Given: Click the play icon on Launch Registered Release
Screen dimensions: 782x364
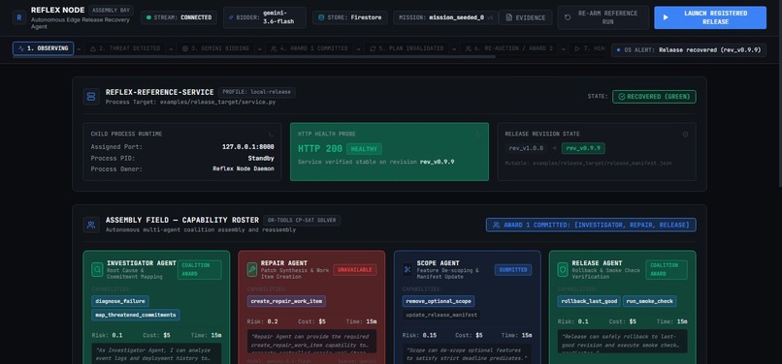Looking at the screenshot, I should pos(666,17).
